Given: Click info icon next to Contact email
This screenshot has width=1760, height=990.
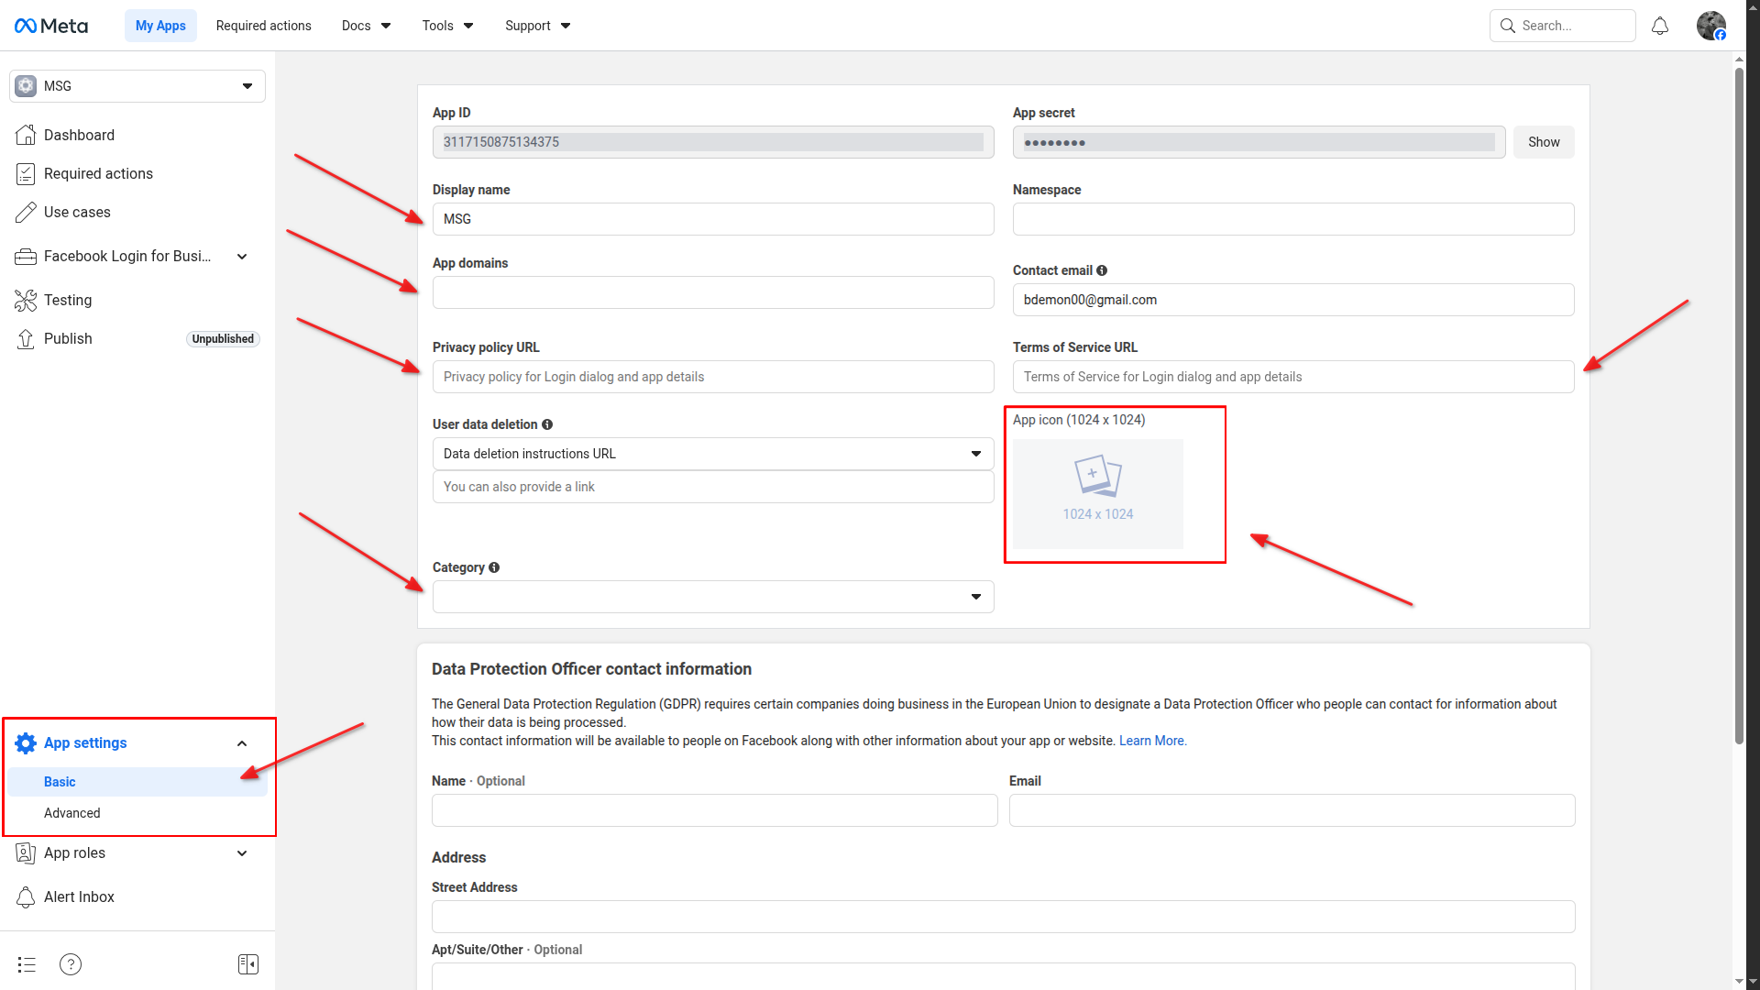Looking at the screenshot, I should click(1102, 270).
